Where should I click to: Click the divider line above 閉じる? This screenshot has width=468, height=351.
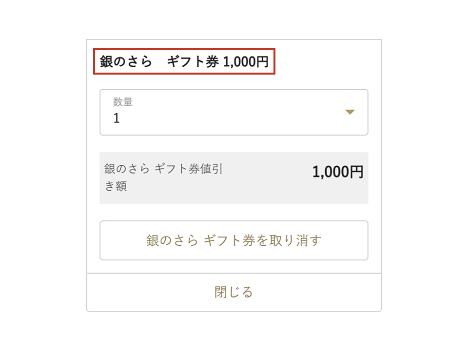coord(234,273)
